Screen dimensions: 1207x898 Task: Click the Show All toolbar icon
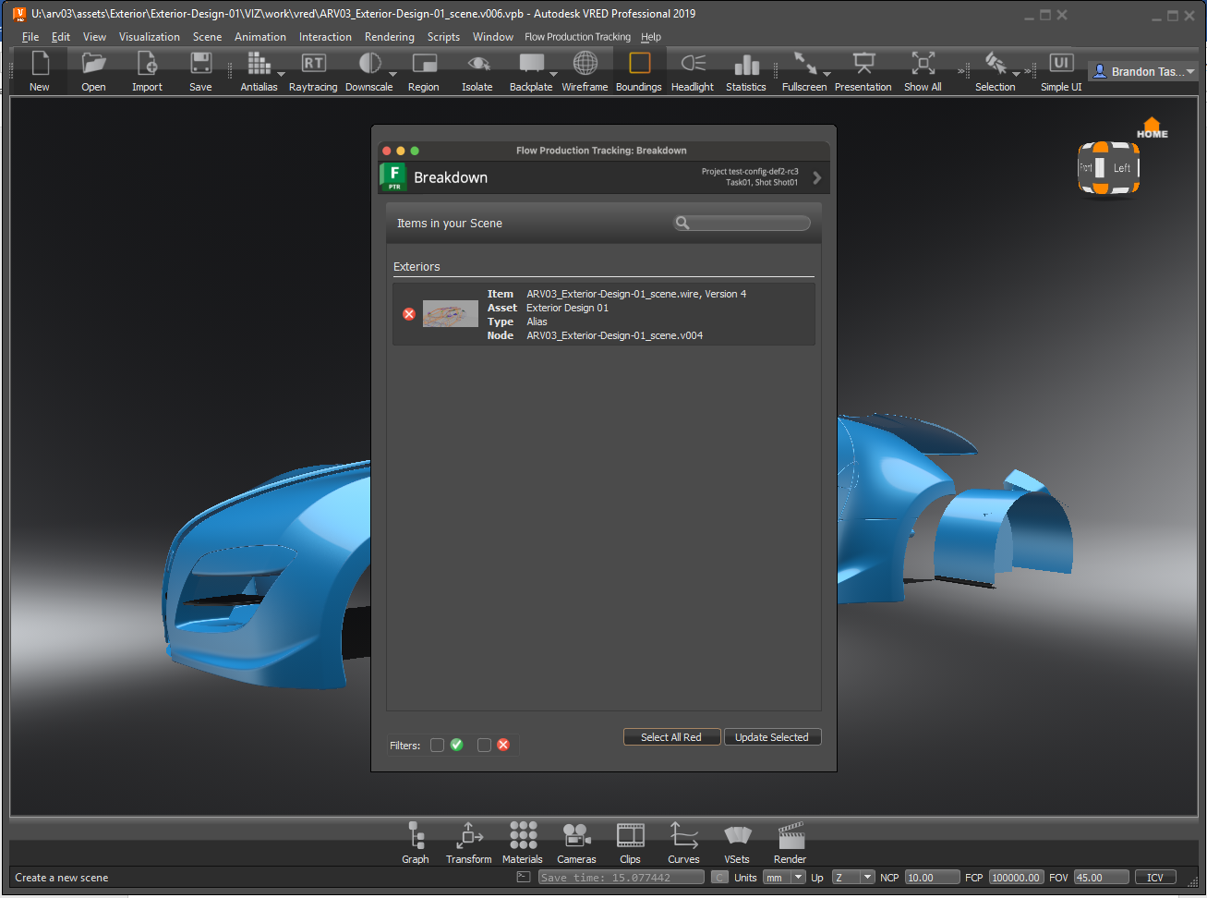[923, 64]
